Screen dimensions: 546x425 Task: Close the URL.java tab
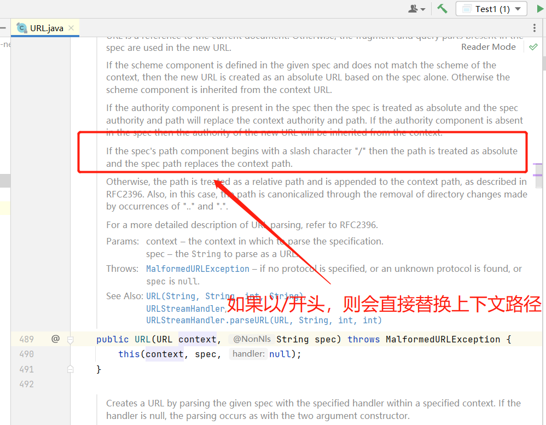click(x=71, y=28)
